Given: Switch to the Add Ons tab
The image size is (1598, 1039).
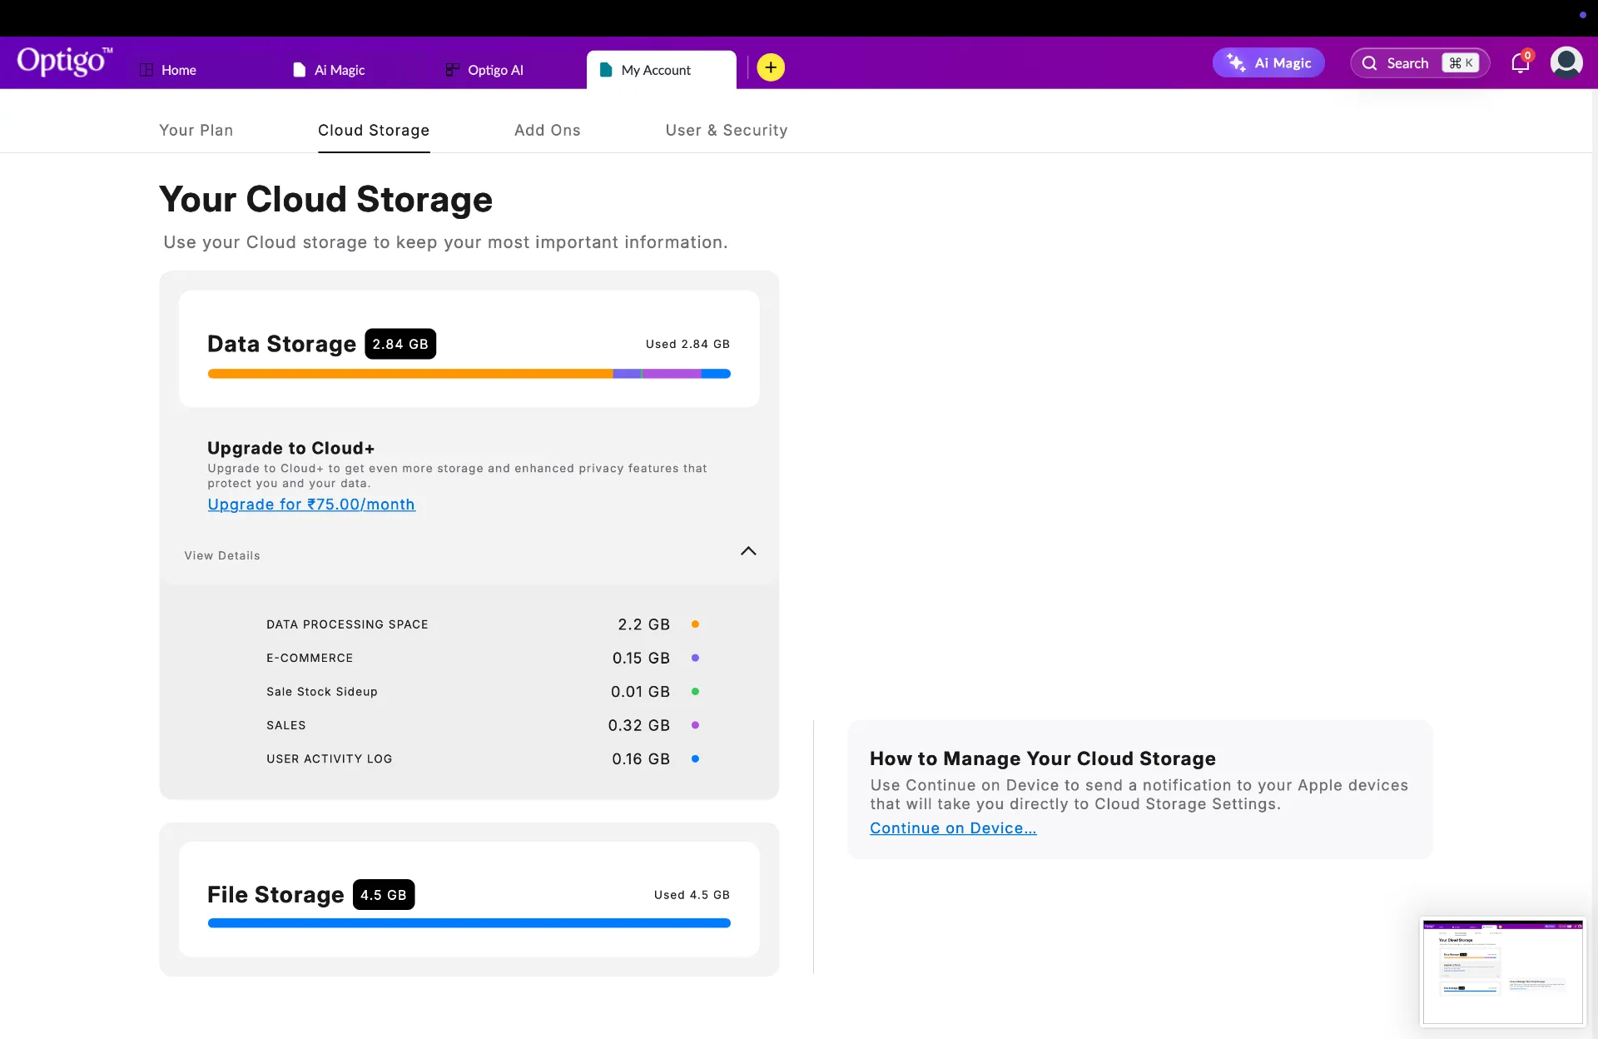Looking at the screenshot, I should pos(547,130).
